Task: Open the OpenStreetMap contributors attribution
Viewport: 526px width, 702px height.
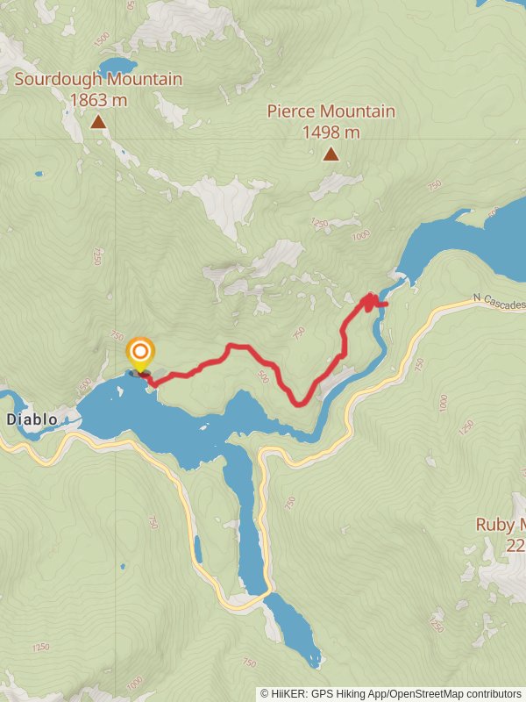Action: tap(471, 694)
